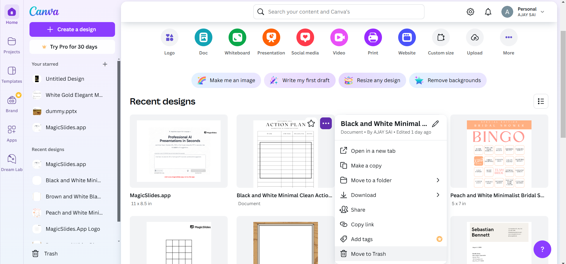Expand the Download submenu

(x=391, y=195)
